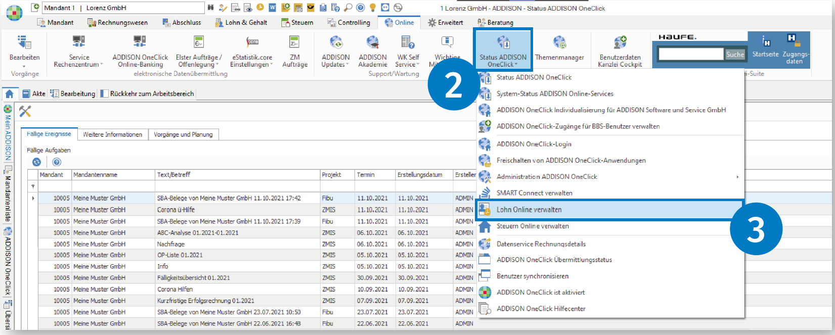Click the binoculars search icon in quick toolbar
835x335 pixels.
(x=210, y=8)
